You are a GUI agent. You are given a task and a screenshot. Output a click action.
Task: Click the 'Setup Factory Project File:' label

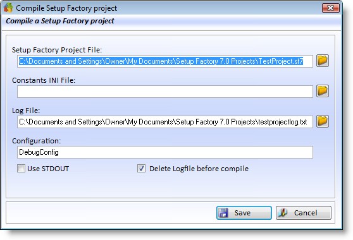click(x=57, y=50)
